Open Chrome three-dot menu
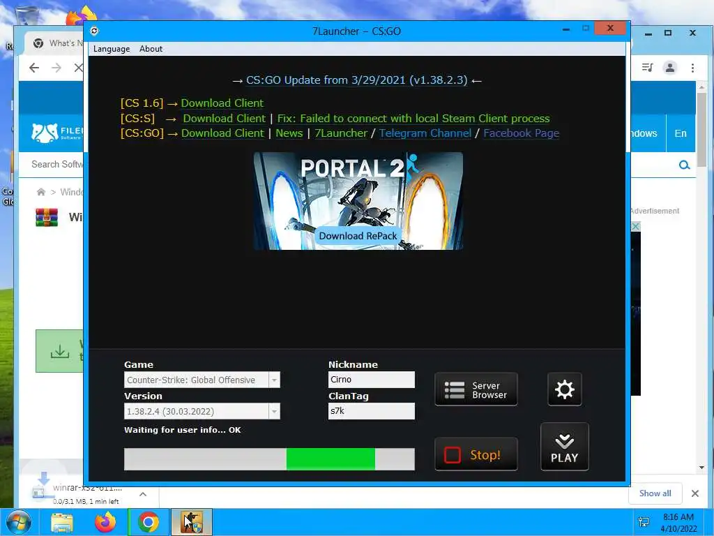This screenshot has height=536, width=714. tap(692, 68)
